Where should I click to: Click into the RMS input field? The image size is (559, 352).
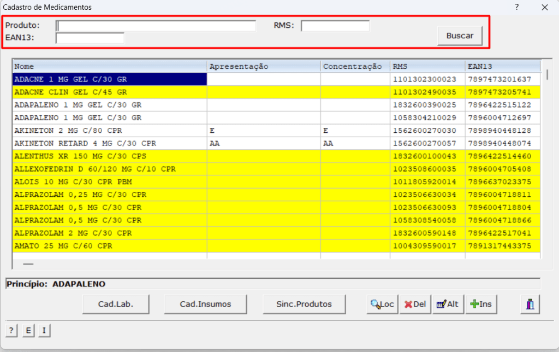[x=335, y=26]
